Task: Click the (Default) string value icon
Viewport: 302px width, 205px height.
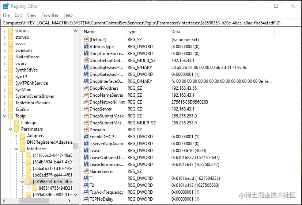Action: (x=86, y=39)
